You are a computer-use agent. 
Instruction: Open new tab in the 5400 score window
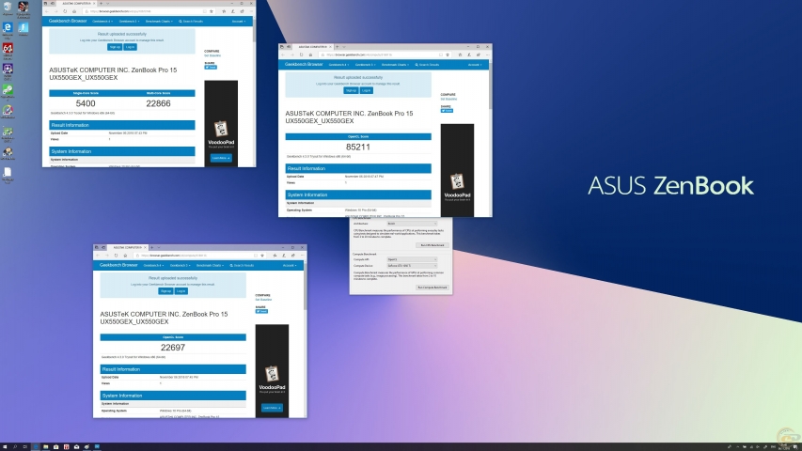(x=101, y=3)
